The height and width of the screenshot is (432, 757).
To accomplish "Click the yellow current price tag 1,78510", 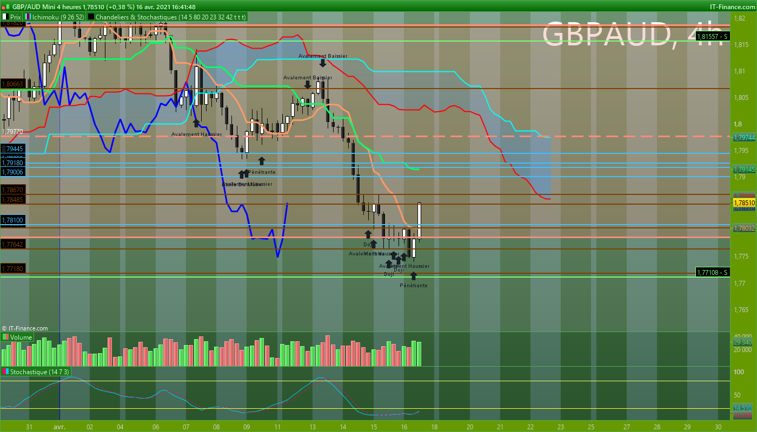I will coord(743,202).
